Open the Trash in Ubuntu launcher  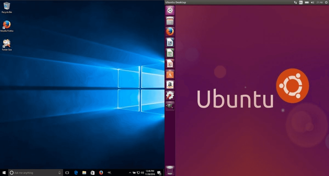click(x=170, y=170)
